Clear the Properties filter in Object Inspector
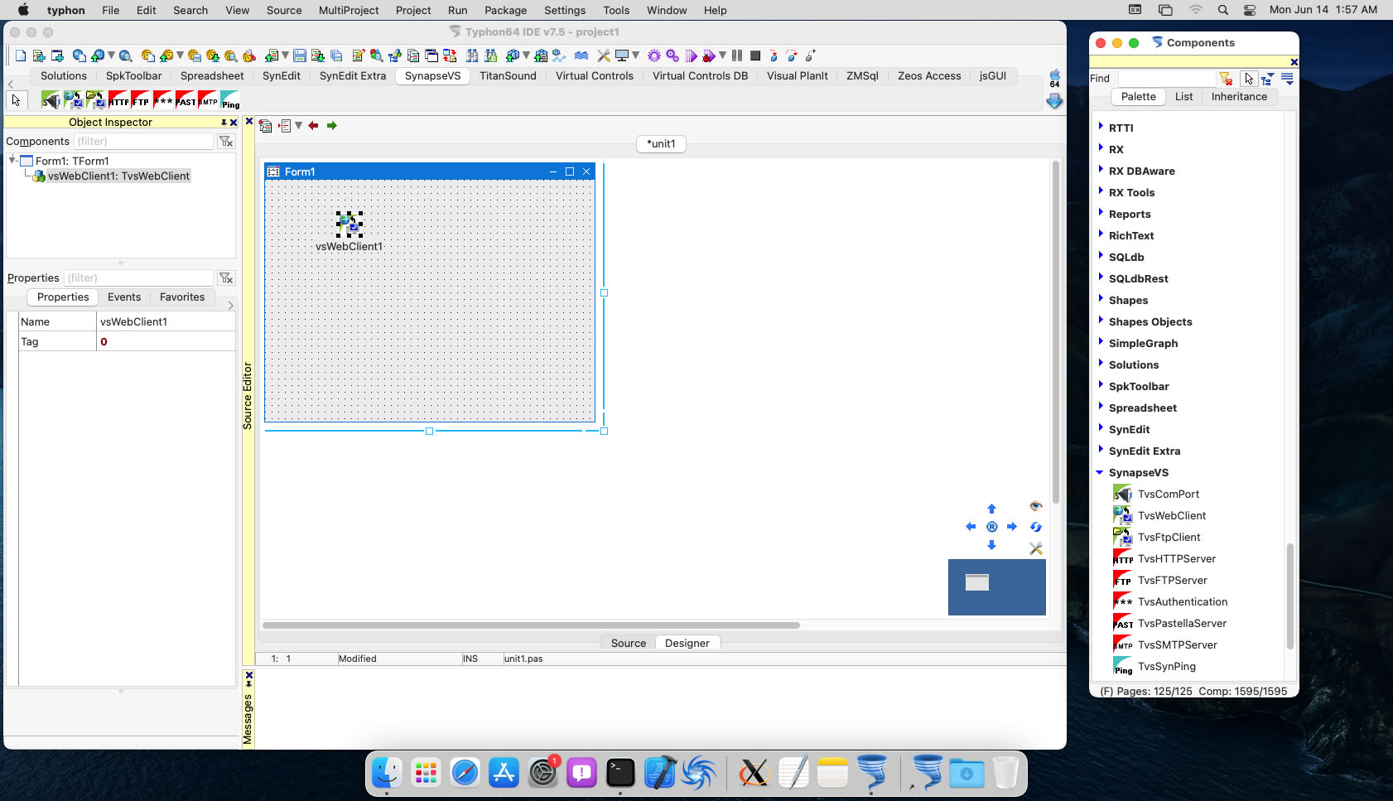The width and height of the screenshot is (1393, 801). (226, 278)
